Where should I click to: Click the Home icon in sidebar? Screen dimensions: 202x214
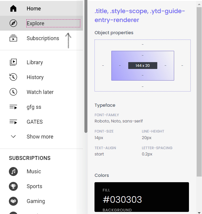click(x=13, y=8)
